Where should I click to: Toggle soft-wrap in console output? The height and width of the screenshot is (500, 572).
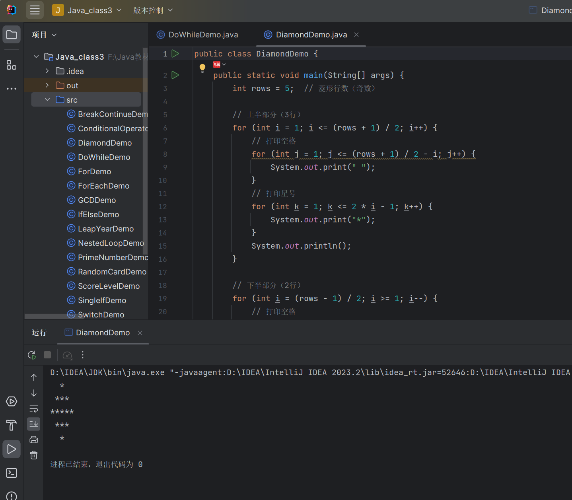pyautogui.click(x=34, y=409)
